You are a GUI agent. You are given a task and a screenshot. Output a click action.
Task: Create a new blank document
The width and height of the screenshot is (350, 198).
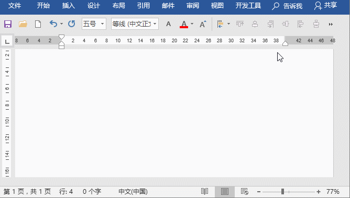(38, 24)
